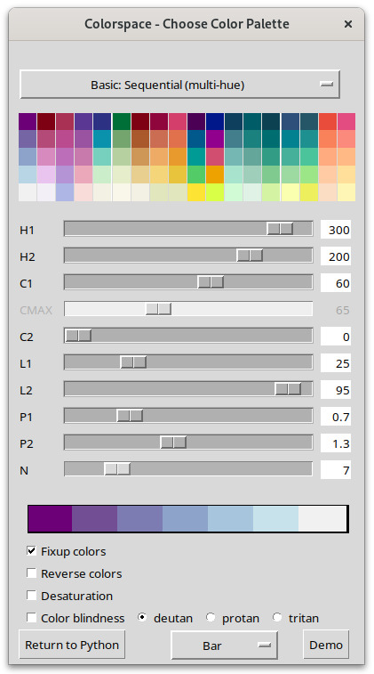
Task: Click the L2 slider handle
Action: point(288,388)
